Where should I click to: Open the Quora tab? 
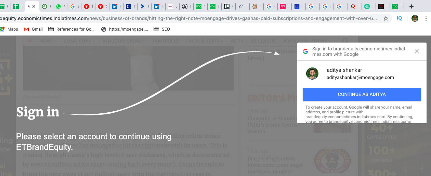pos(353,6)
